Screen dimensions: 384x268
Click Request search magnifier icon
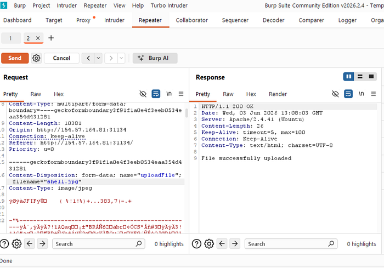point(139,243)
